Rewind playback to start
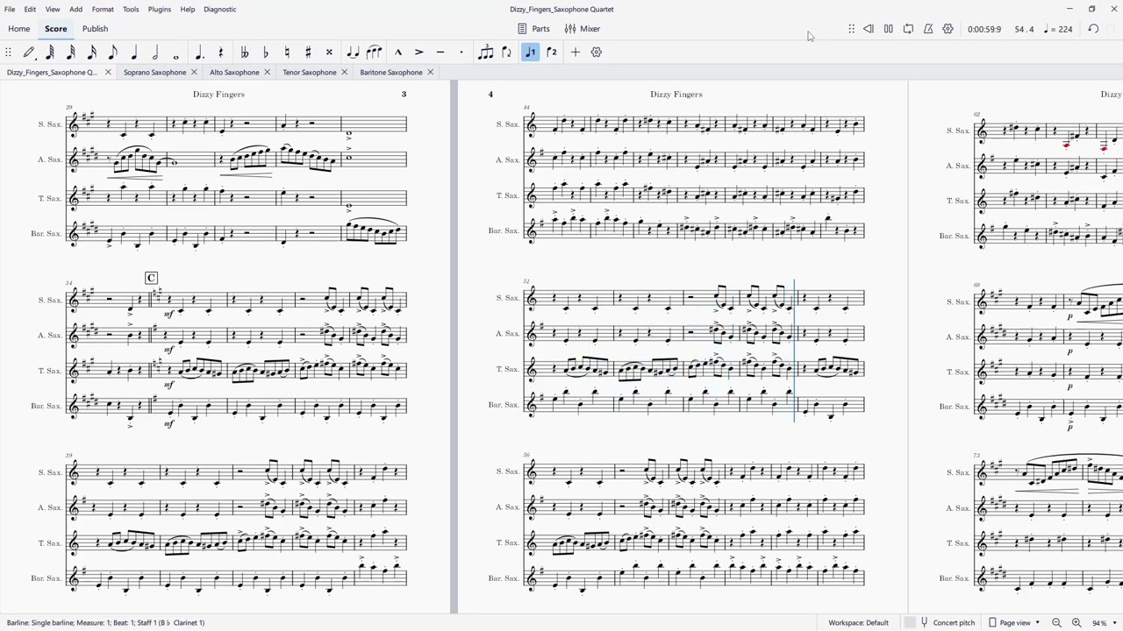Image resolution: width=1123 pixels, height=631 pixels. [x=869, y=29]
